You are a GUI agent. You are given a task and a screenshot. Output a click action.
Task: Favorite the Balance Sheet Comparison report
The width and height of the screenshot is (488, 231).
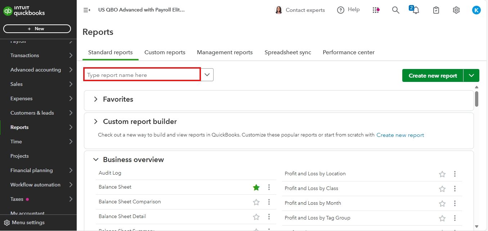256,202
